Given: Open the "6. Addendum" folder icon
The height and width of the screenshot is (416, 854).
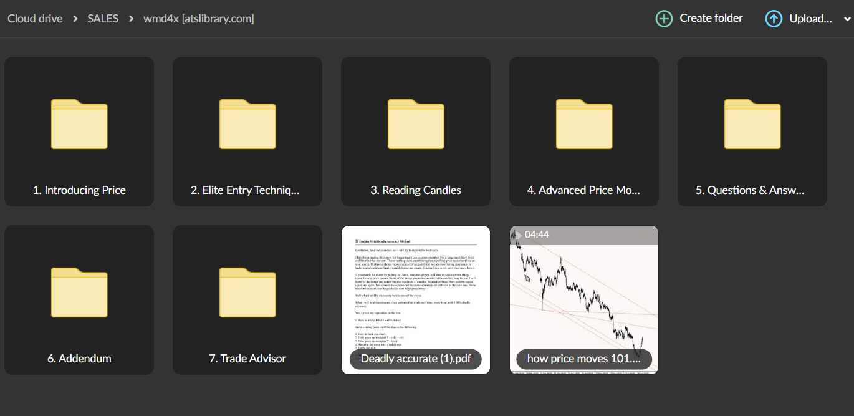Looking at the screenshot, I should pyautogui.click(x=79, y=293).
